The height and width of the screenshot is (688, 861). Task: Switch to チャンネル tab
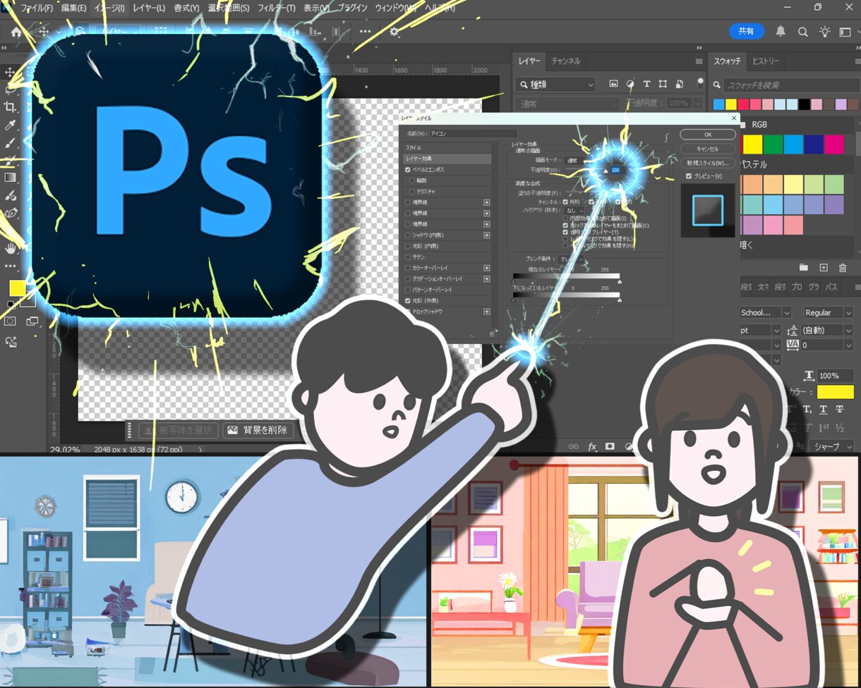[566, 61]
